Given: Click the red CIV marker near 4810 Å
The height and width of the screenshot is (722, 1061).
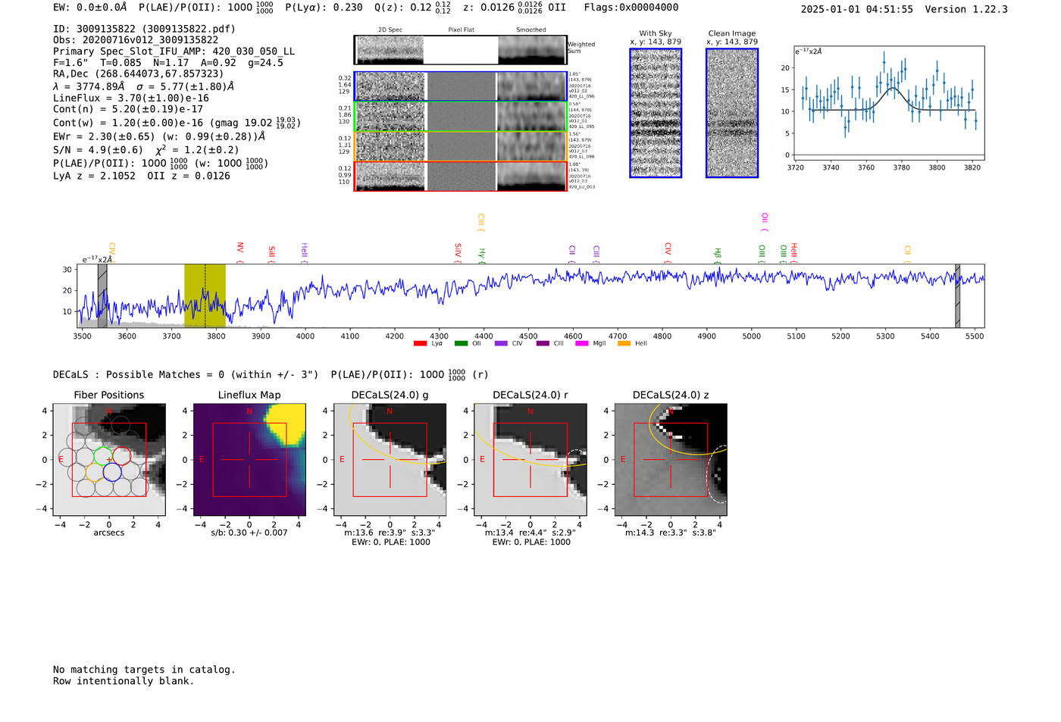Looking at the screenshot, I should pyautogui.click(x=668, y=252).
